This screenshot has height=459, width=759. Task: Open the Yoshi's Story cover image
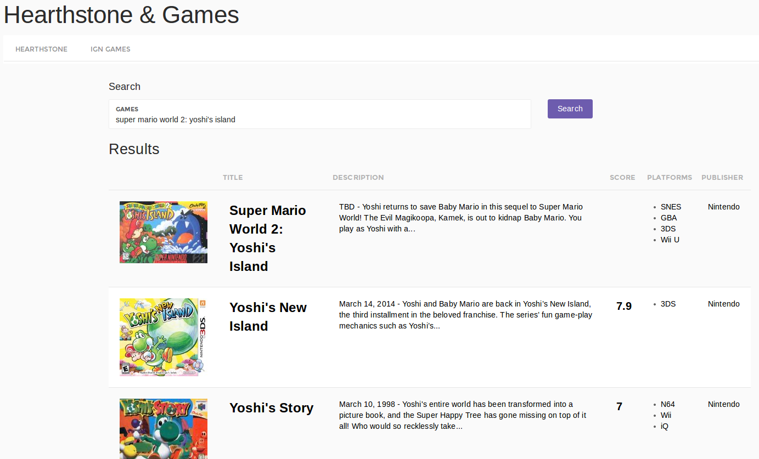(164, 429)
